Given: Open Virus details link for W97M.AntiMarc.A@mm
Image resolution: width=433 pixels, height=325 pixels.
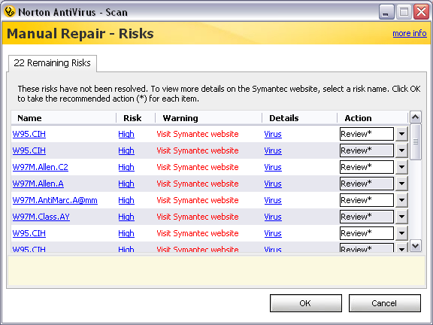Looking at the screenshot, I should [273, 200].
